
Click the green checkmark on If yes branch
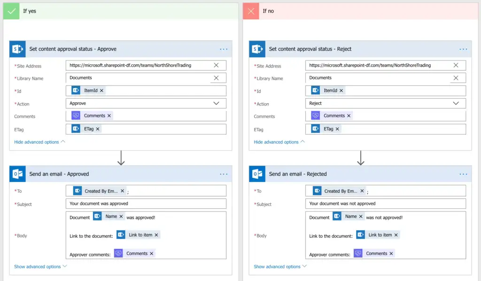[x=11, y=10]
